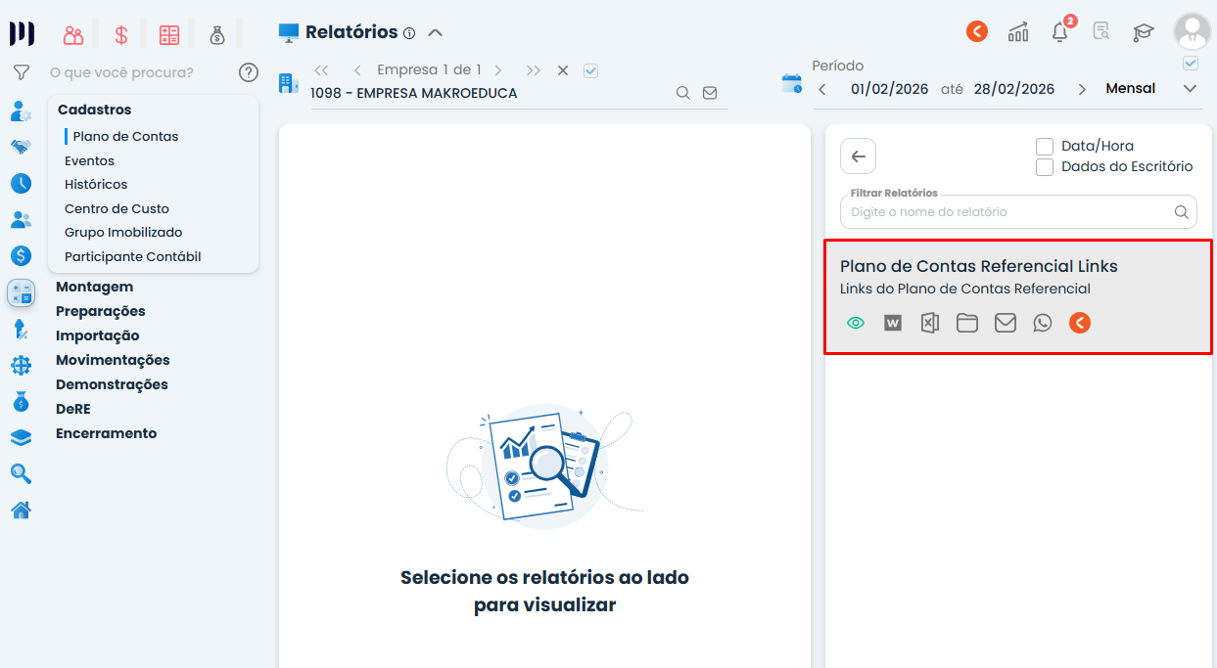This screenshot has height=668, width=1217.
Task: Open Demonstrações menu section
Action: coord(112,384)
